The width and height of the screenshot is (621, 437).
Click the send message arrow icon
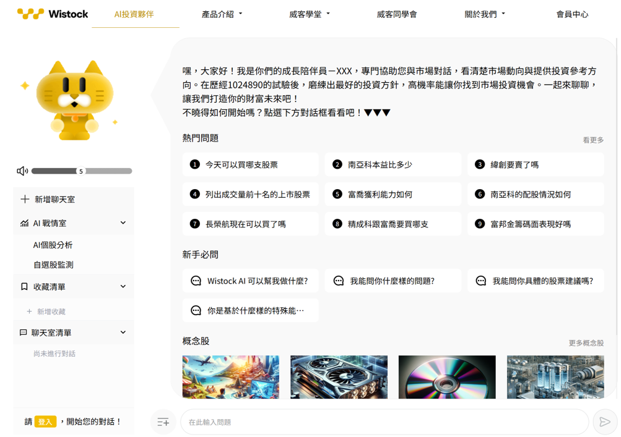604,422
